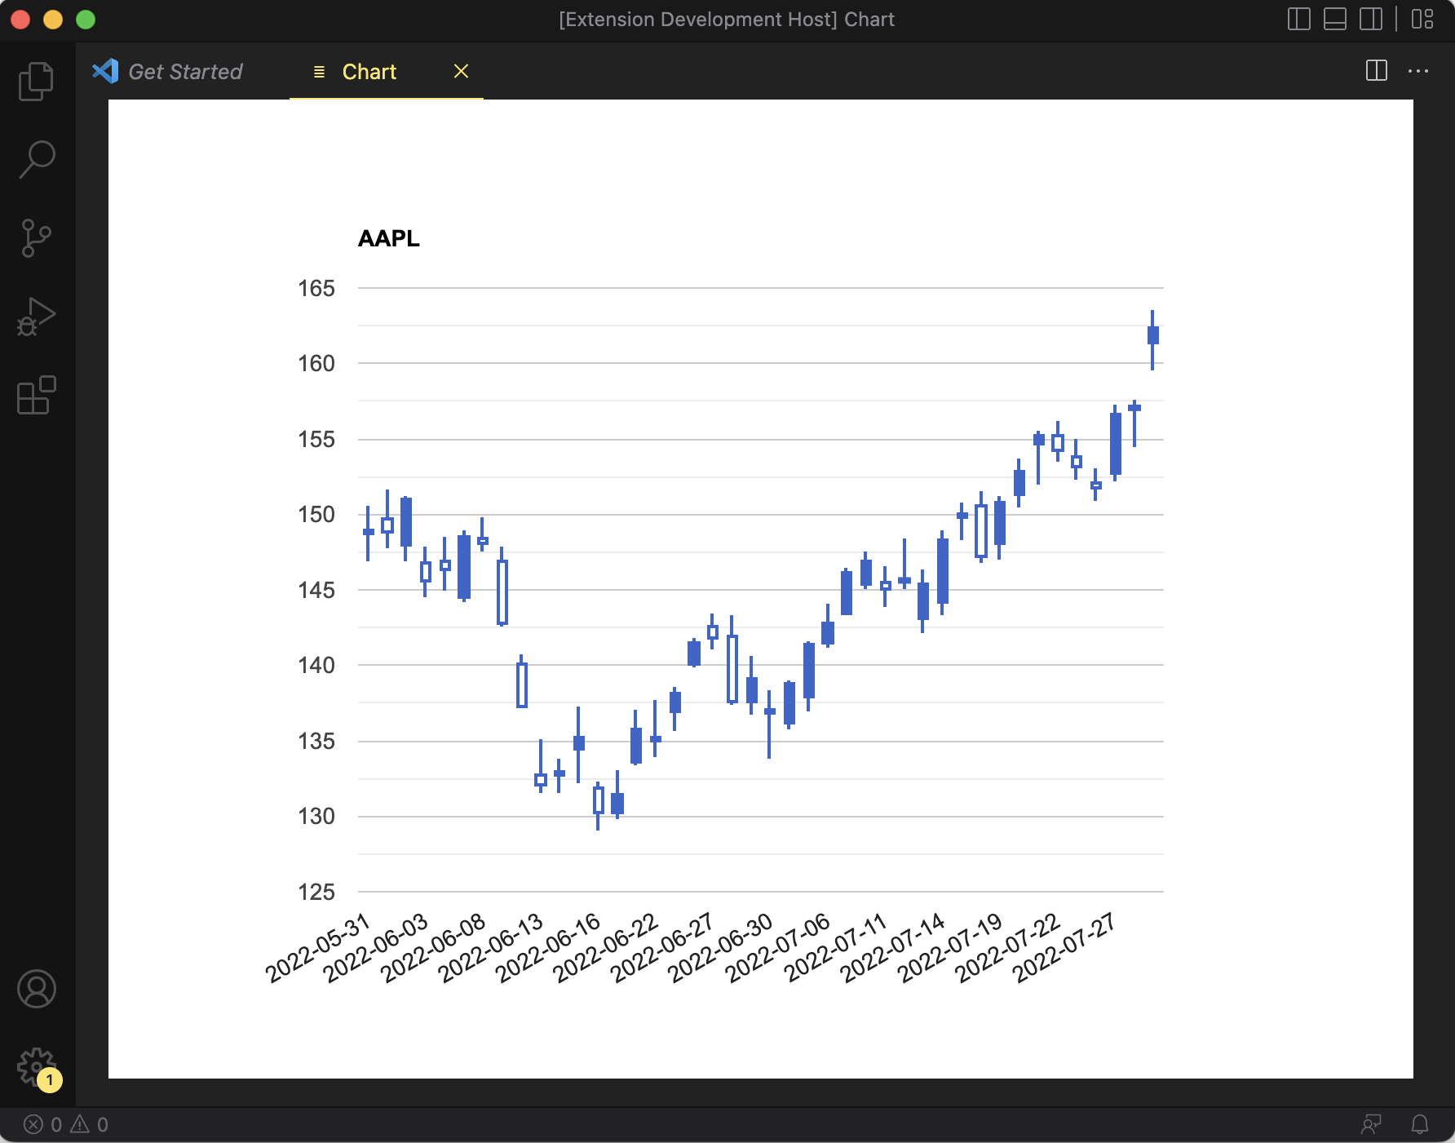Click the 2022-07-06 x-axis date label
This screenshot has height=1143, width=1455.
tap(779, 948)
